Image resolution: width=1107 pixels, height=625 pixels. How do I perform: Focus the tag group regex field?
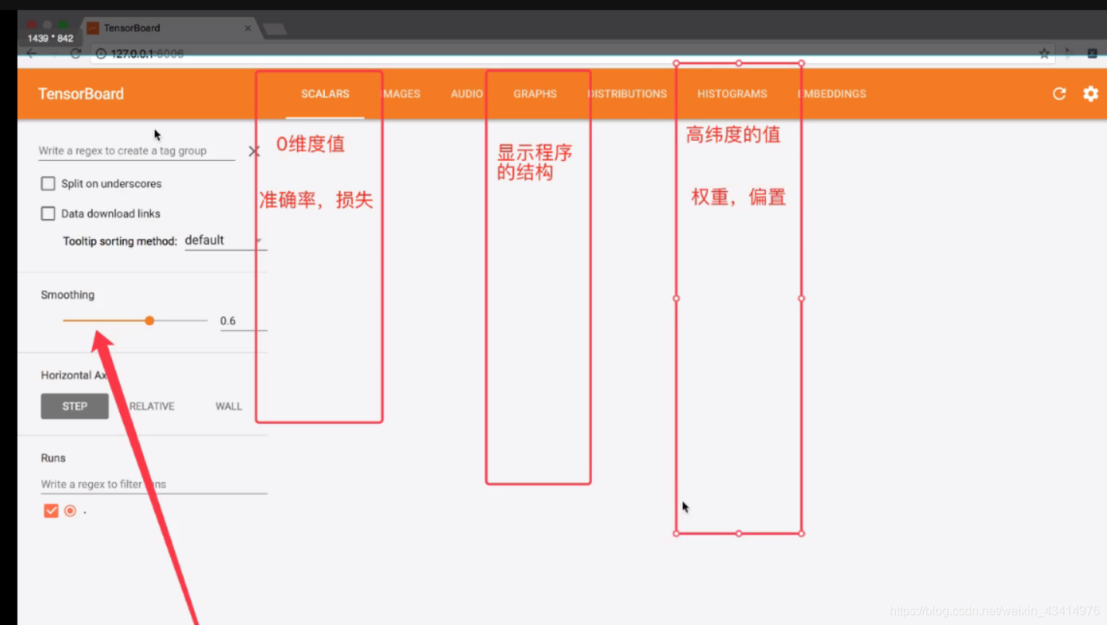137,151
